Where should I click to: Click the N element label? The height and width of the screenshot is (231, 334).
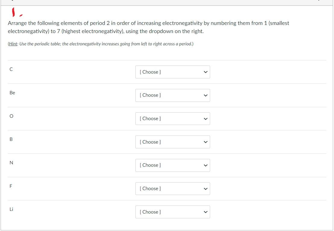tap(11, 163)
